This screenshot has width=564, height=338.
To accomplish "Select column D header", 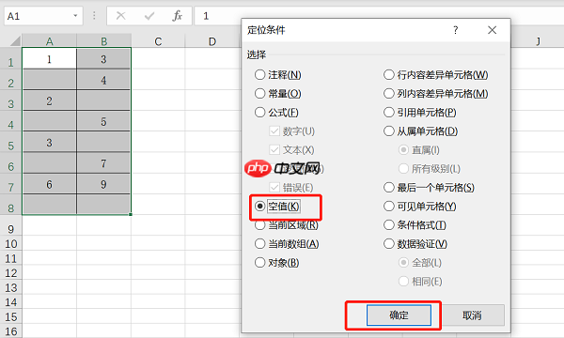I will coord(212,41).
